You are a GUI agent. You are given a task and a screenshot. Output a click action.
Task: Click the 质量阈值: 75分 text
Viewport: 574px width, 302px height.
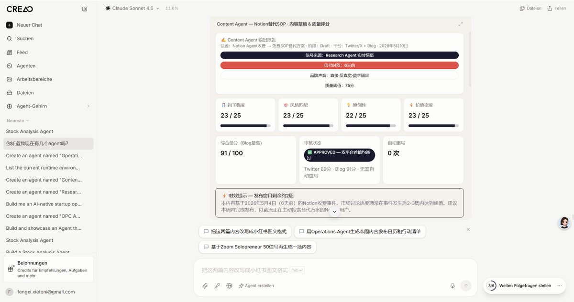point(339,86)
